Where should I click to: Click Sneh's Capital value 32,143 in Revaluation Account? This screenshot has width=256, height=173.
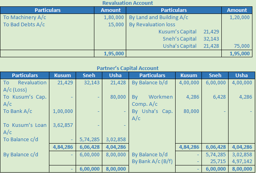coord(211,39)
